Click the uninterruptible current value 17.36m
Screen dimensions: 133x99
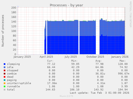52,83
